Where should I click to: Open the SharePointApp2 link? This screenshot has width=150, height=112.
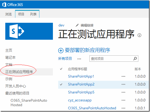tap(81, 84)
